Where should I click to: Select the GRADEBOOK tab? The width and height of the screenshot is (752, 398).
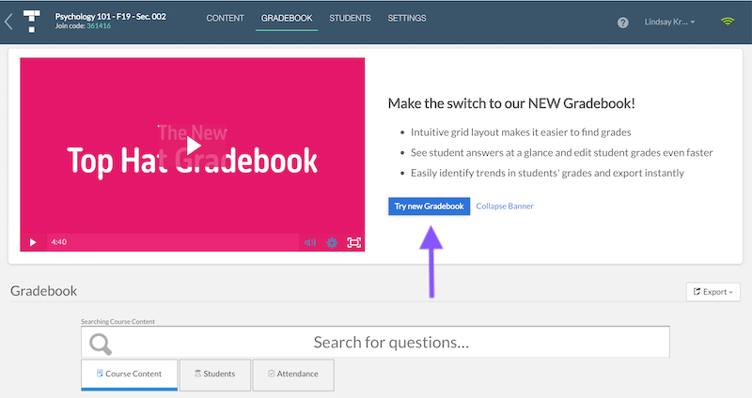pyautogui.click(x=287, y=18)
